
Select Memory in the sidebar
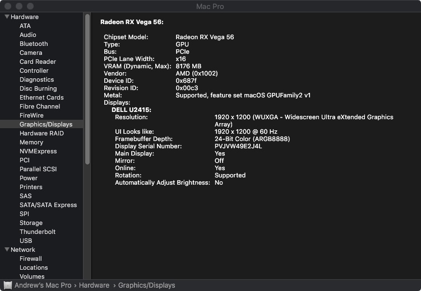[x=31, y=142]
